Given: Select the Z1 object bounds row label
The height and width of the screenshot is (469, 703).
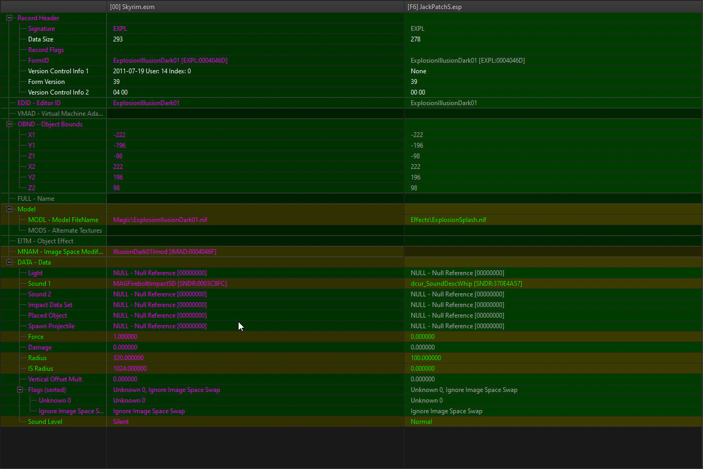Looking at the screenshot, I should [31, 156].
